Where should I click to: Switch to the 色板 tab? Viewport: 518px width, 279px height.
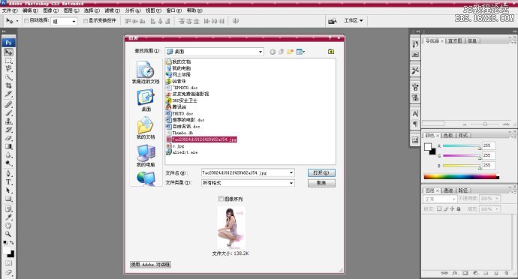pyautogui.click(x=448, y=135)
